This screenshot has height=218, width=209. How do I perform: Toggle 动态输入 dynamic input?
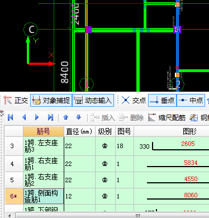(x=93, y=101)
